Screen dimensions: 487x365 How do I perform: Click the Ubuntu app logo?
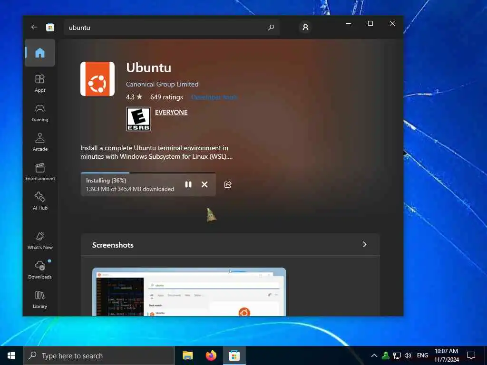(97, 79)
